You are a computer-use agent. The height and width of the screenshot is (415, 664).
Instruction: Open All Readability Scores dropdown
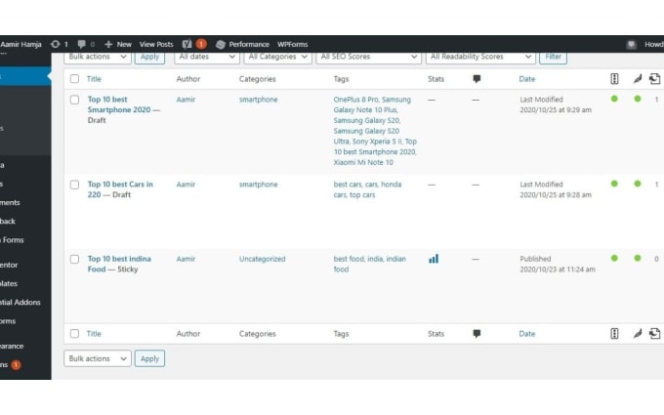pos(480,57)
